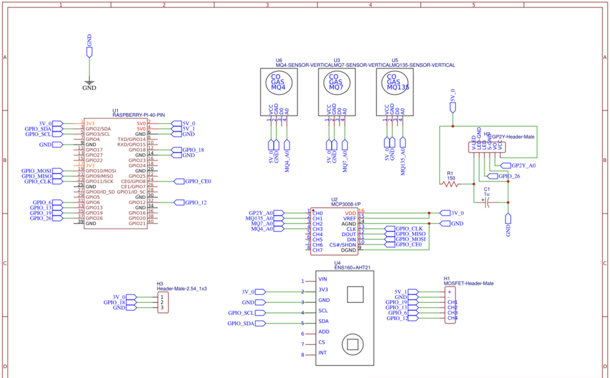Click the MQ135 gas sensor circle
Image resolution: width=610 pixels, height=378 pixels.
click(x=394, y=83)
